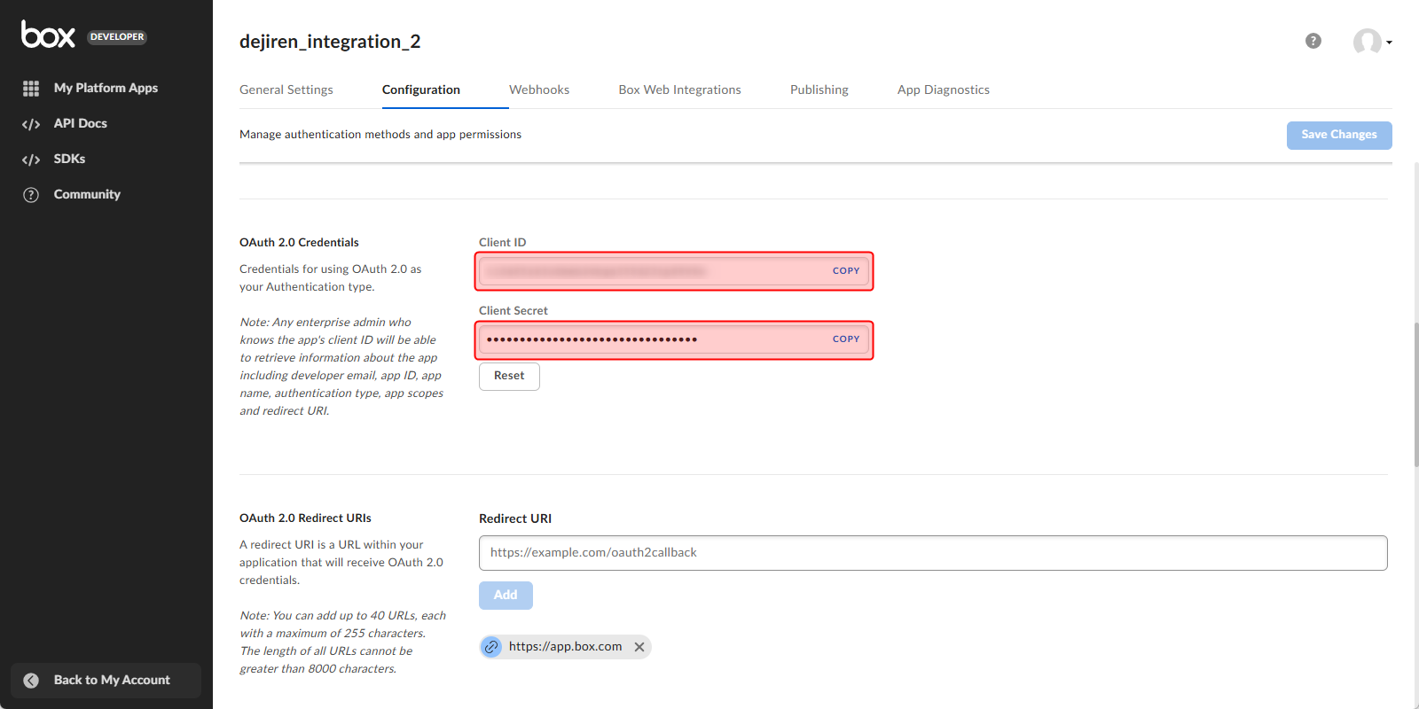Click the OAuth 2.0 Credentials heading
This screenshot has width=1419, height=709.
(299, 242)
